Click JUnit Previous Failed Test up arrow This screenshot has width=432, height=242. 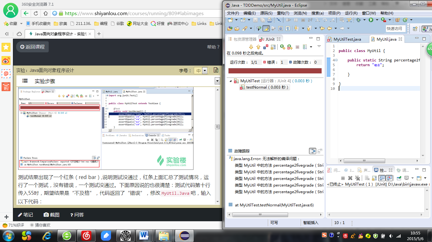pos(258,47)
